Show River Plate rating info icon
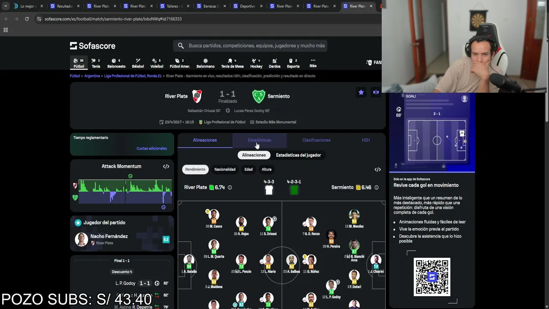Image resolution: width=549 pixels, height=309 pixels. click(230, 188)
